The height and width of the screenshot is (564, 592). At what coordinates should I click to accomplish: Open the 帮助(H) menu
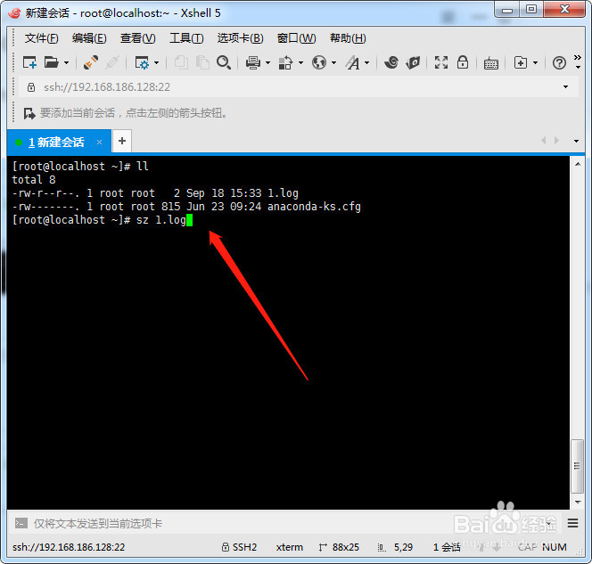click(x=348, y=38)
